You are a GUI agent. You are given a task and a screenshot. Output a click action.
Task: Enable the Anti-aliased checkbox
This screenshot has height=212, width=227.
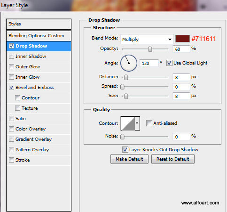(x=149, y=123)
